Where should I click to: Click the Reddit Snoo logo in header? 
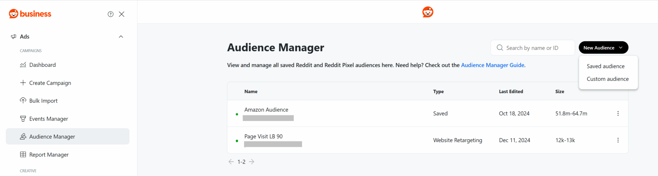click(428, 12)
